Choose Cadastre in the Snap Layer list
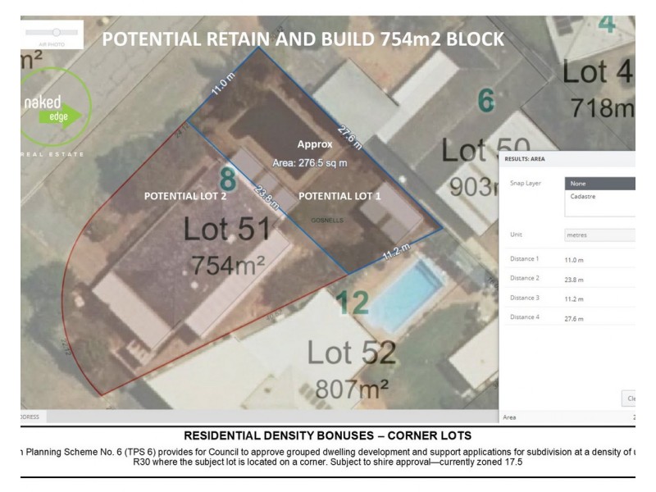 tap(600, 198)
